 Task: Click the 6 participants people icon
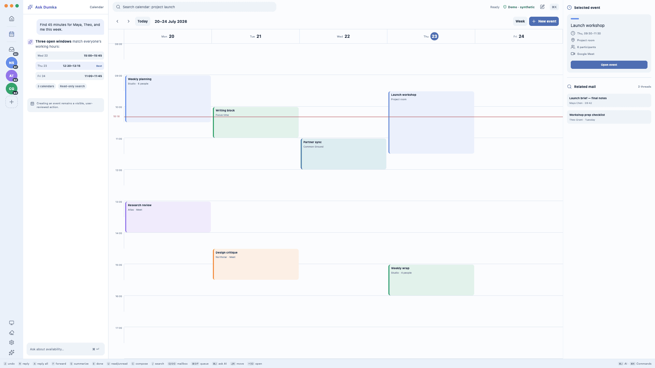pos(573,47)
